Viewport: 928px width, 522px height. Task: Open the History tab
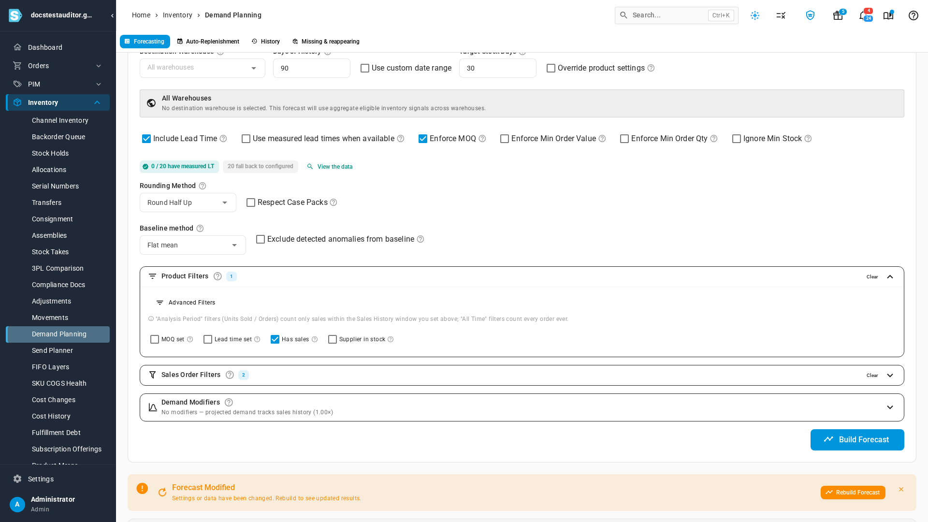point(266,42)
